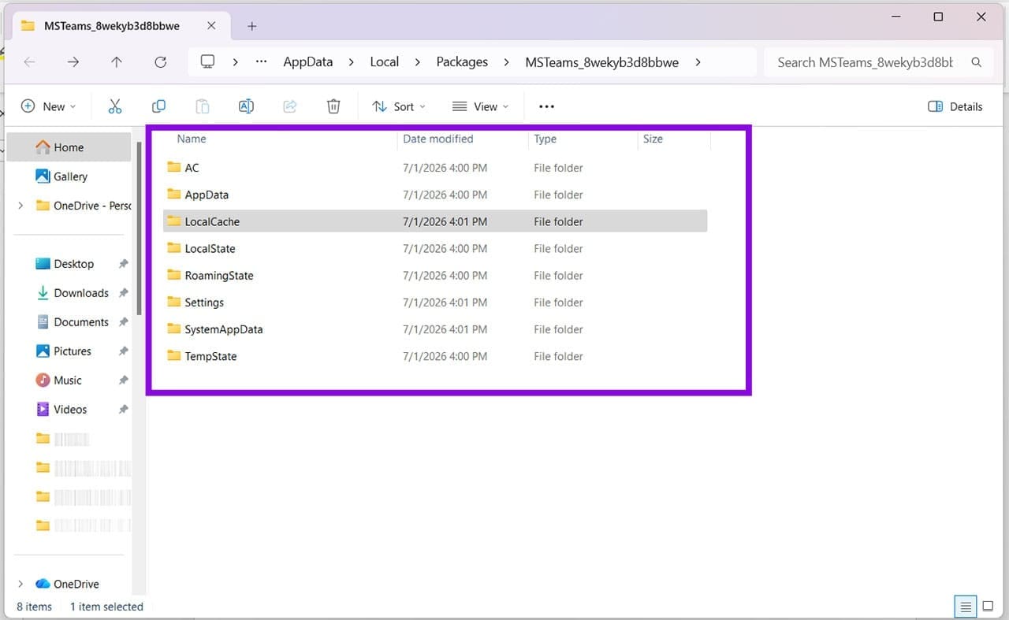Select the LocalCache folder row
Image resolution: width=1009 pixels, height=620 pixels.
pyautogui.click(x=435, y=221)
